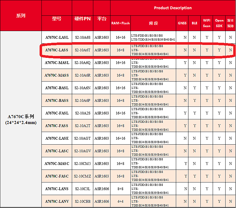Select ASR1606 platform in A7670C-LANV row
The image size is (236, 208).
pyautogui.click(x=102, y=201)
